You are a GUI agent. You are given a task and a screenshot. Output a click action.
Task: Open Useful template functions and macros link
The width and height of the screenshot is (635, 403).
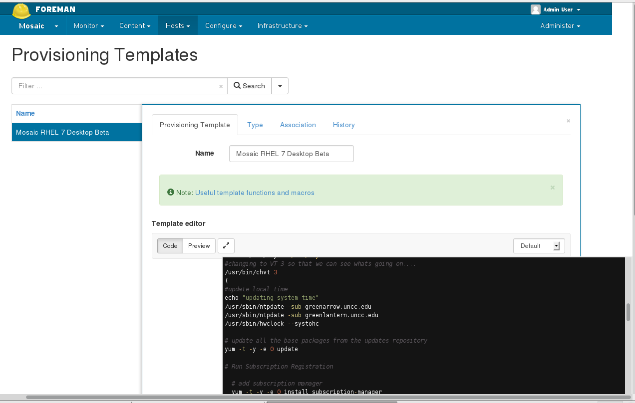coord(255,193)
